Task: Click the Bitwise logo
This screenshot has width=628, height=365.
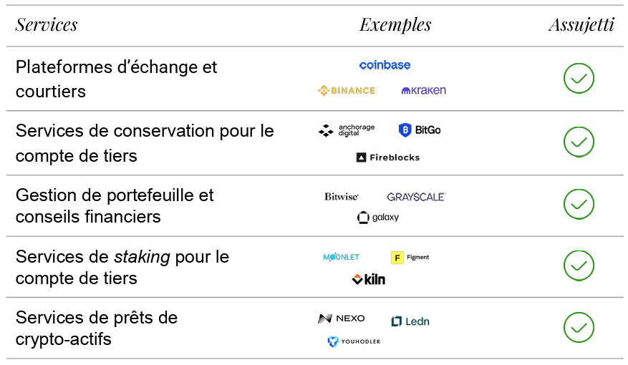Action: click(342, 197)
